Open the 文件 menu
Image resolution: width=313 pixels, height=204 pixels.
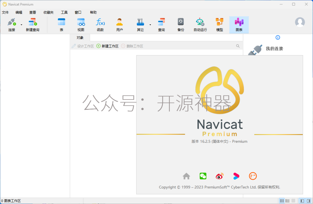coord(6,12)
